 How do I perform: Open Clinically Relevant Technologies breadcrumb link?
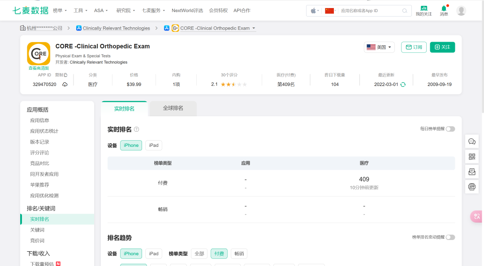117,28
